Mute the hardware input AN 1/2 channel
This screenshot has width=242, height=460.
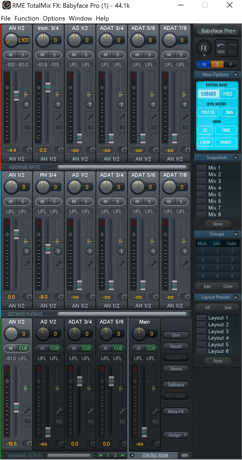click(x=11, y=55)
